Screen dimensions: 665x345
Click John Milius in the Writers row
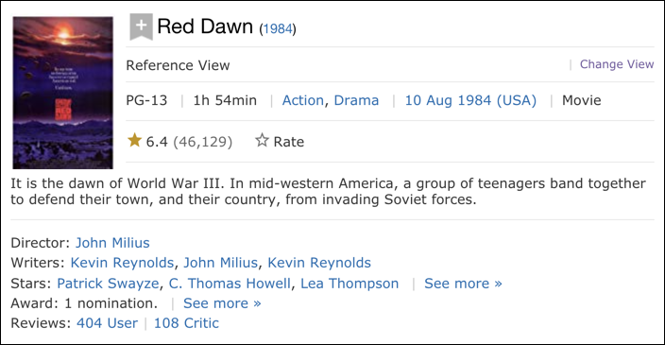(220, 263)
